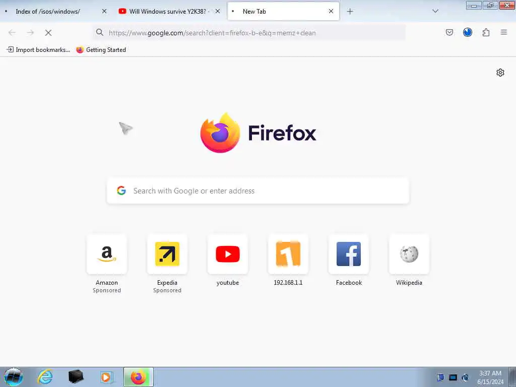Open the Extensions puzzle icon

(486, 32)
